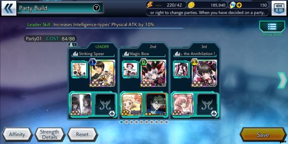The height and width of the screenshot is (144, 288).
Task: Tap the gold coin currency icon
Action: [x=191, y=5]
